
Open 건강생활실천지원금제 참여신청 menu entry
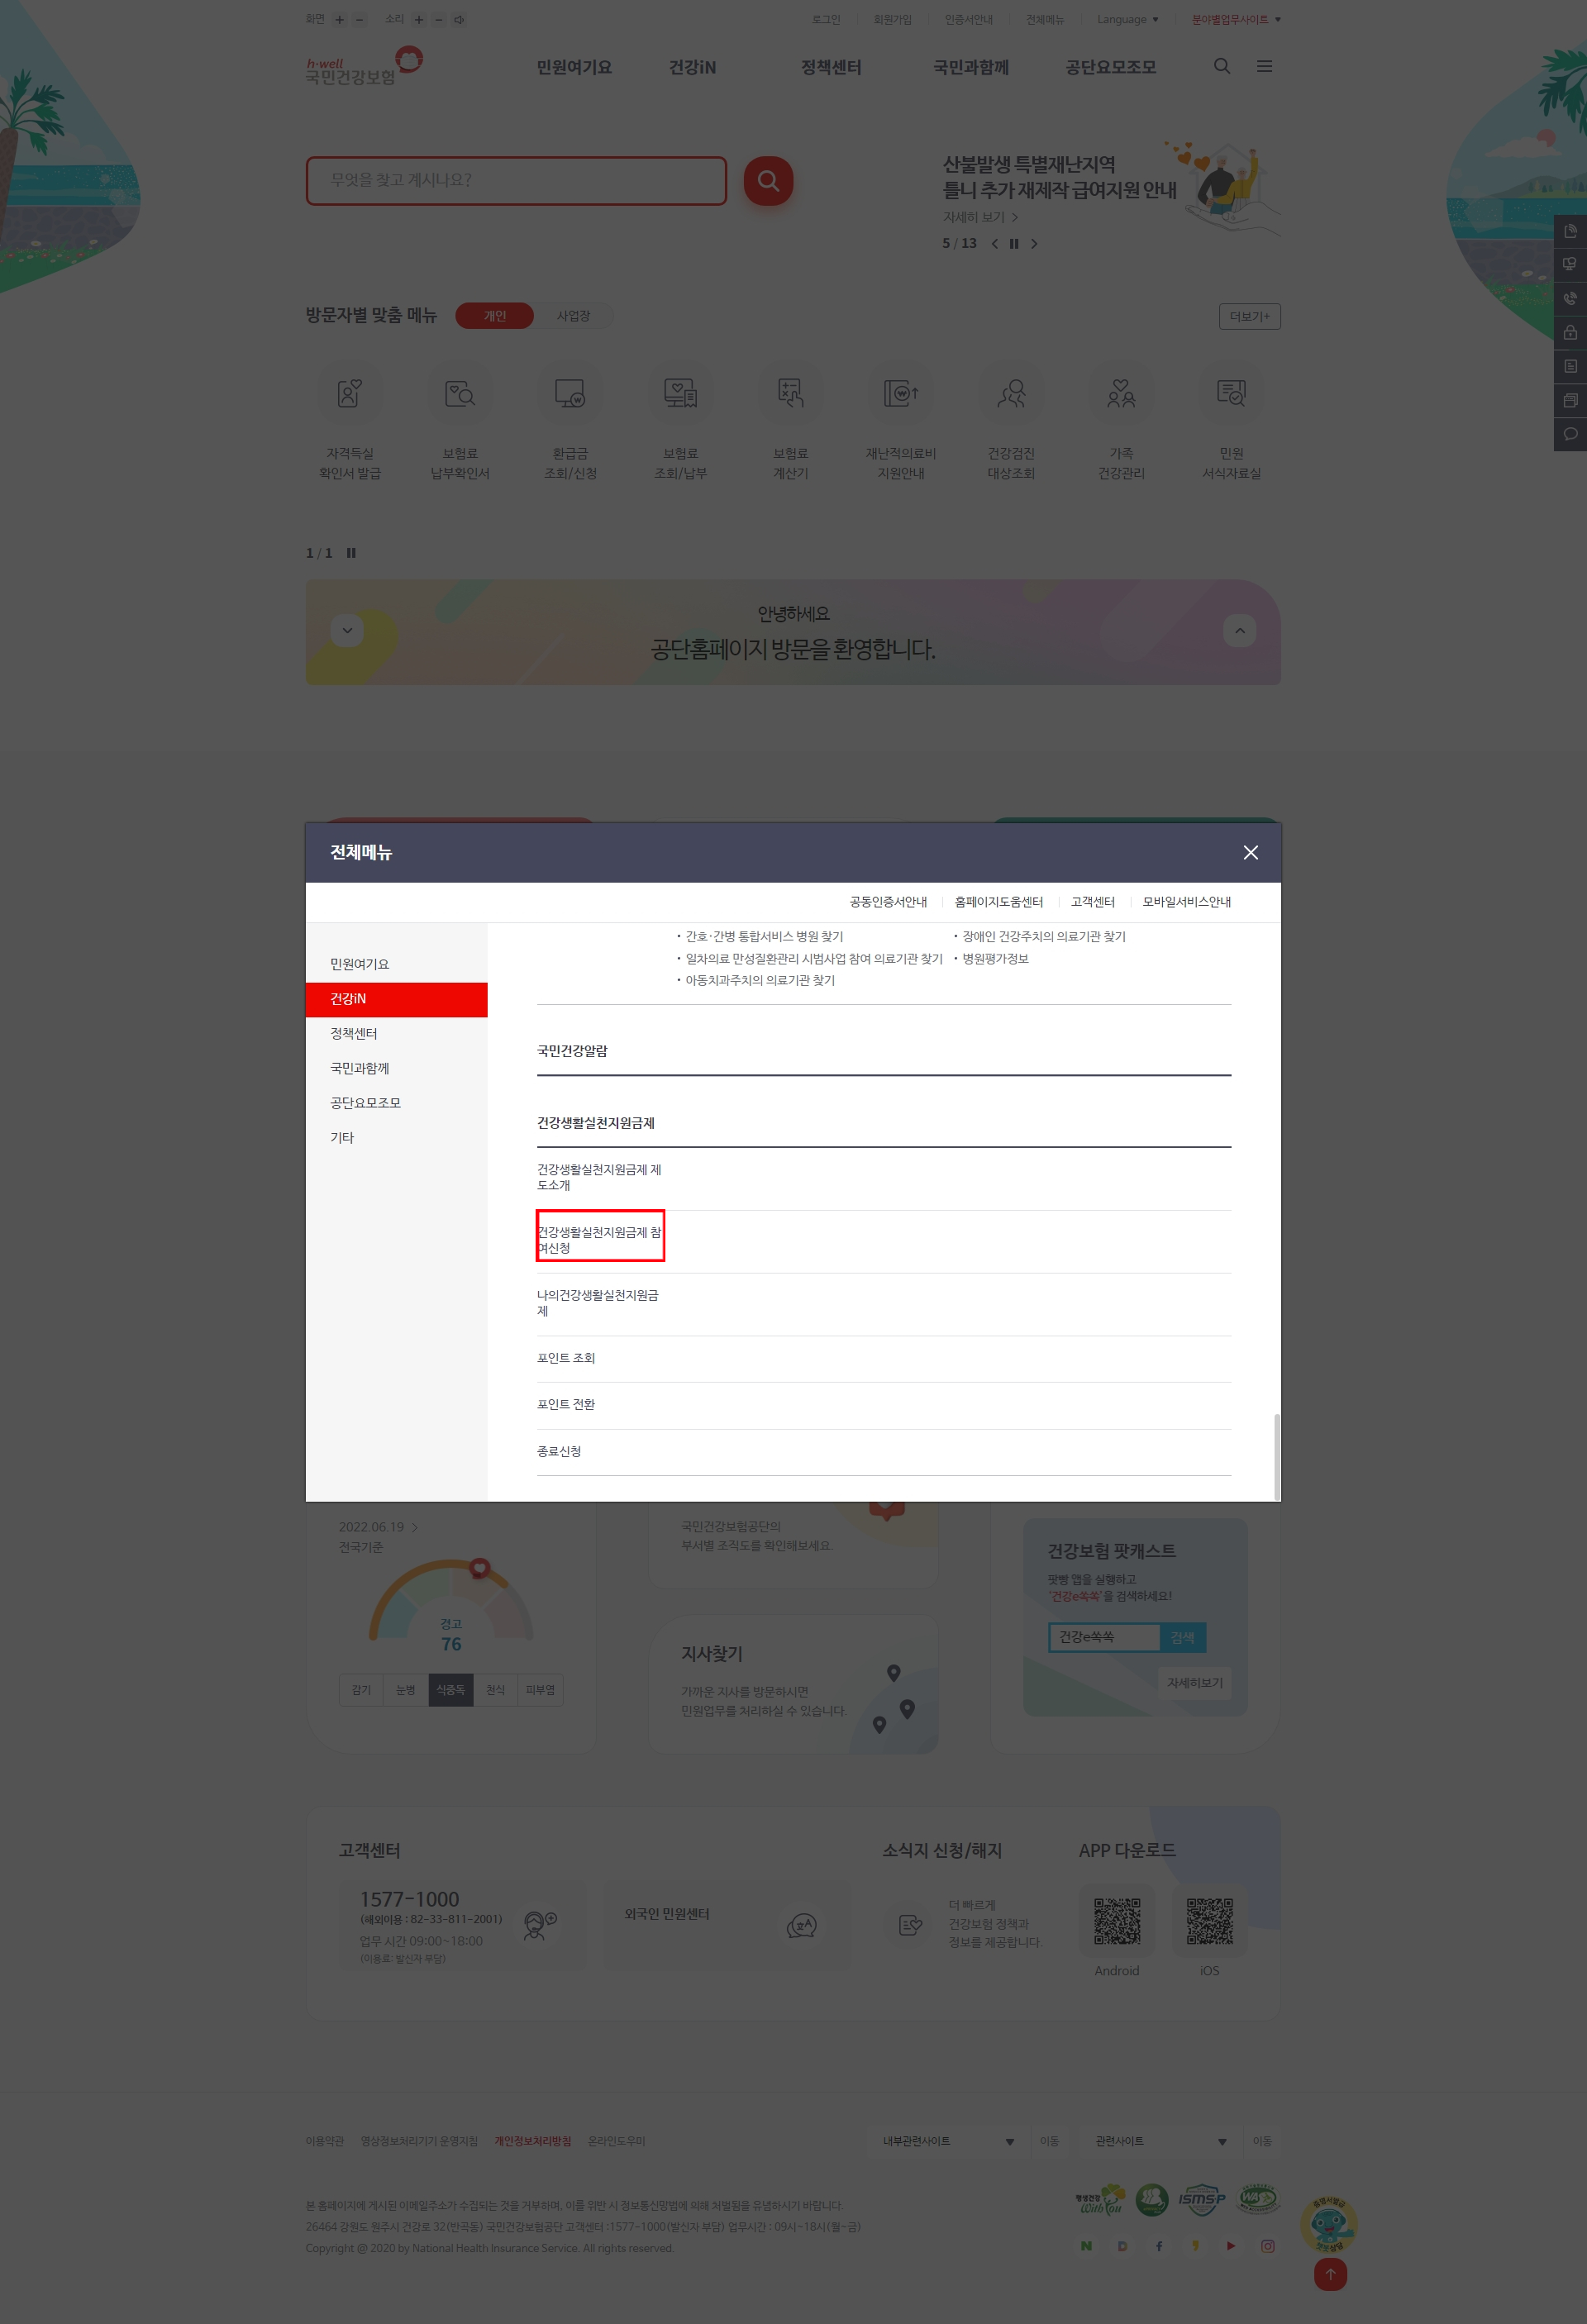(x=600, y=1240)
